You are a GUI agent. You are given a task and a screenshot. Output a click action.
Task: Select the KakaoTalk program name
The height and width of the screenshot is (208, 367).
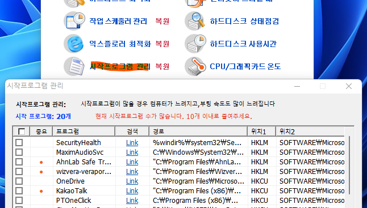click(72, 191)
